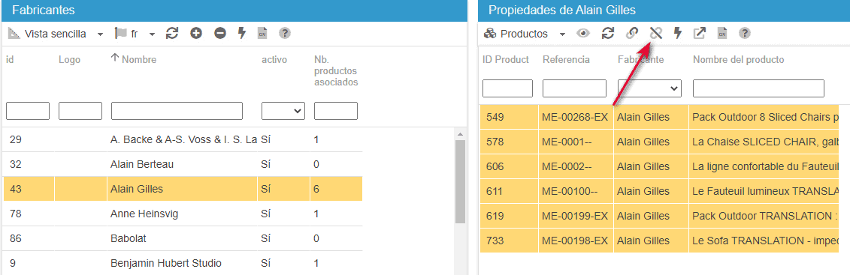This screenshot has width=850, height=275.
Task: Open products in external window icon
Action: pos(700,34)
